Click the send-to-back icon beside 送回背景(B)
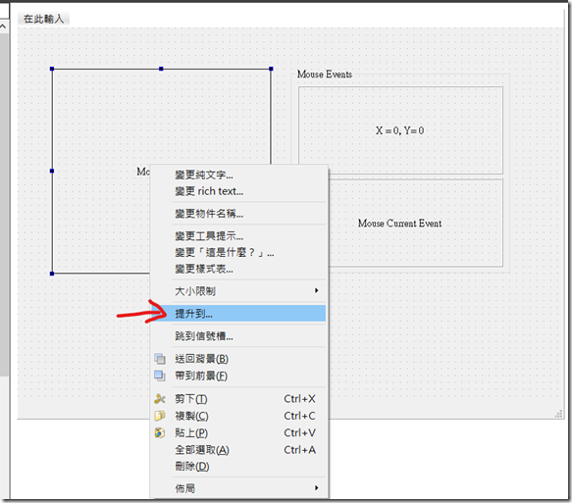This screenshot has width=572, height=503. coord(160,359)
